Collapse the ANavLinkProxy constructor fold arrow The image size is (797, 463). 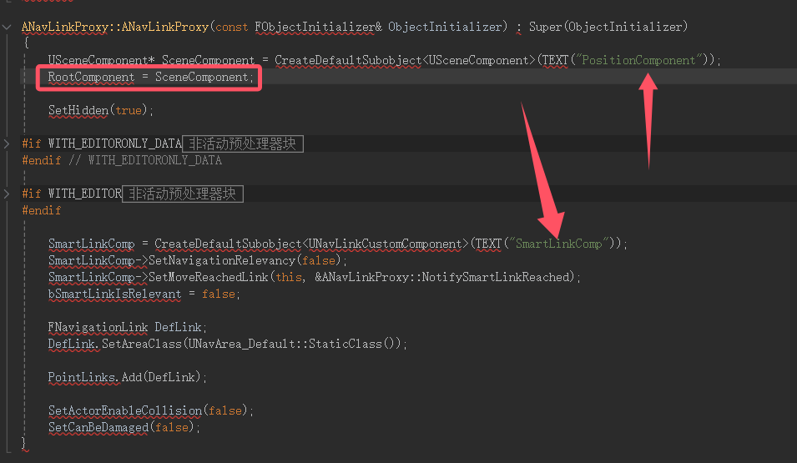pos(8,27)
